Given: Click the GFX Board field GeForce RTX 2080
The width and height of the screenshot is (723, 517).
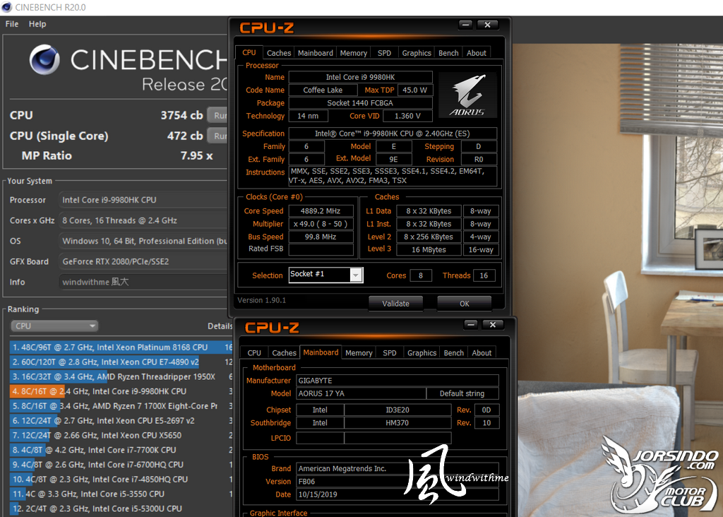Looking at the screenshot, I should 143,261.
